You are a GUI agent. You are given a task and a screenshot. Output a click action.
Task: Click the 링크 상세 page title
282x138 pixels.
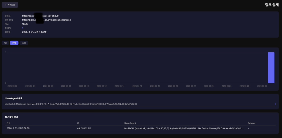(272, 5)
